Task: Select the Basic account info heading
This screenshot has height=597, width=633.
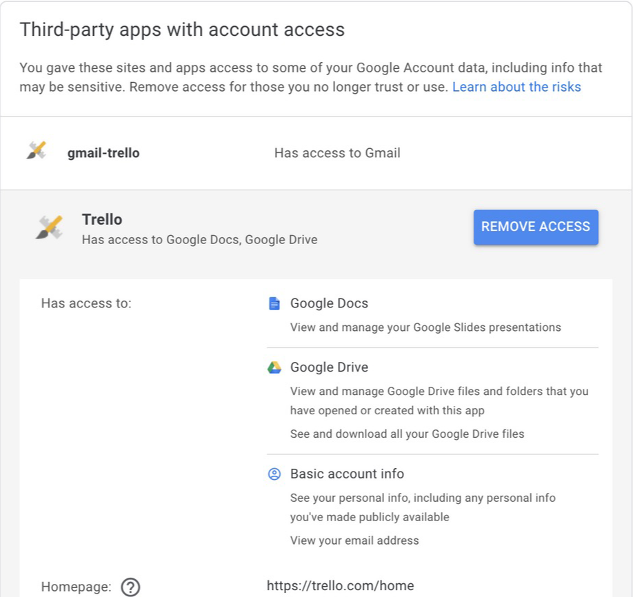Action: click(x=347, y=474)
